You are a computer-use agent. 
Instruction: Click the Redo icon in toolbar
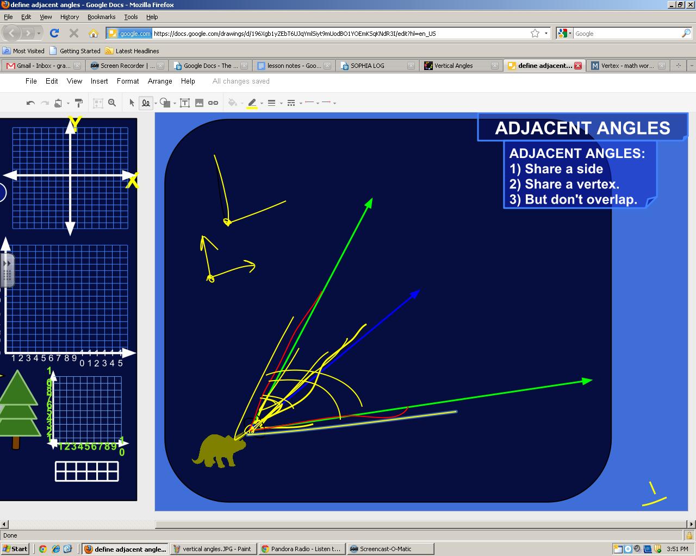(45, 103)
